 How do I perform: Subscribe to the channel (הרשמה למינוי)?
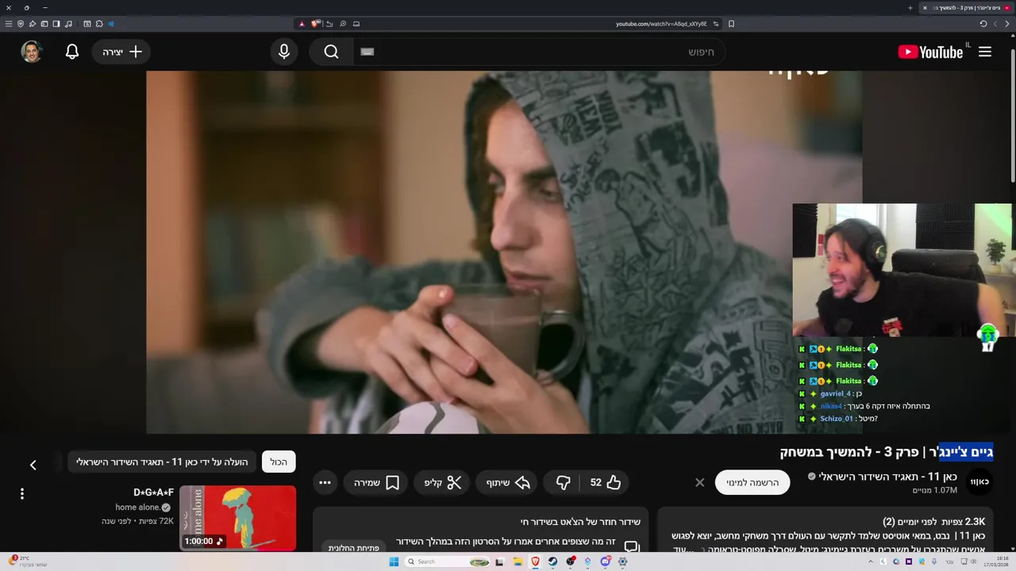[752, 482]
